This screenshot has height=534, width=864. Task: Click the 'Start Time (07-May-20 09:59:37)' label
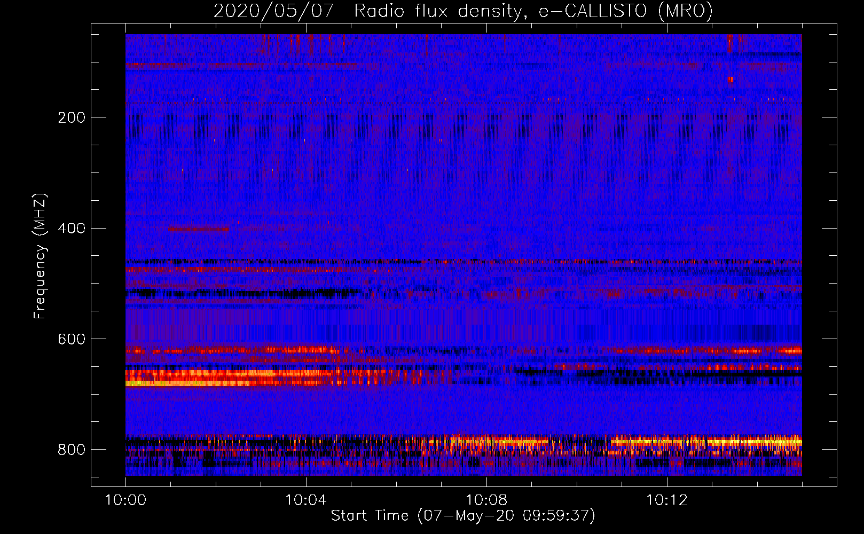coord(463,515)
